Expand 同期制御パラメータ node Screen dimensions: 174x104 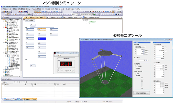click(6, 48)
